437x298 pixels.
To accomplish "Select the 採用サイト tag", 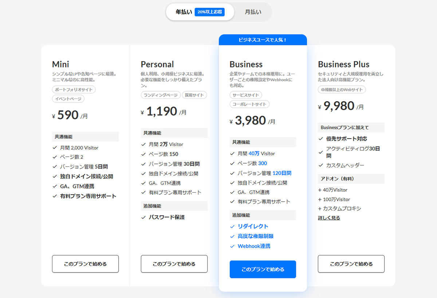I will point(194,95).
